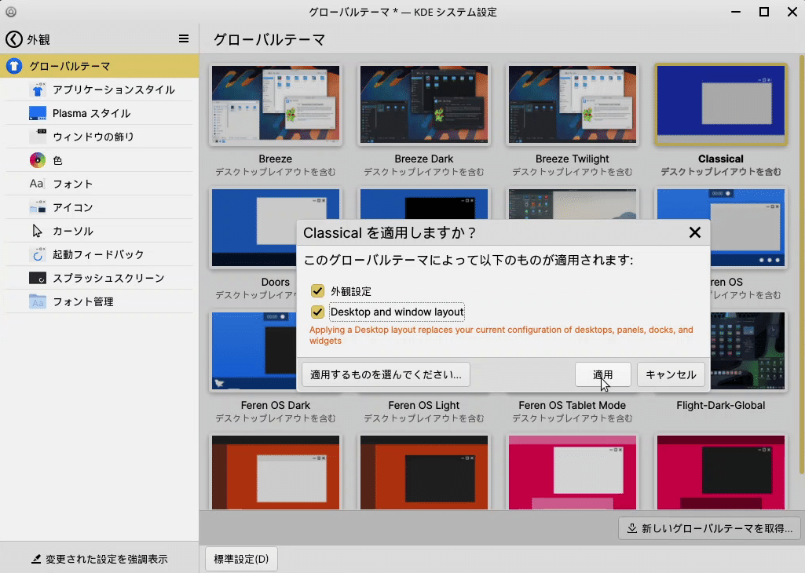
Task: Select the theme thumbnail above Feren OS Tablet Mode
Action: click(x=573, y=203)
